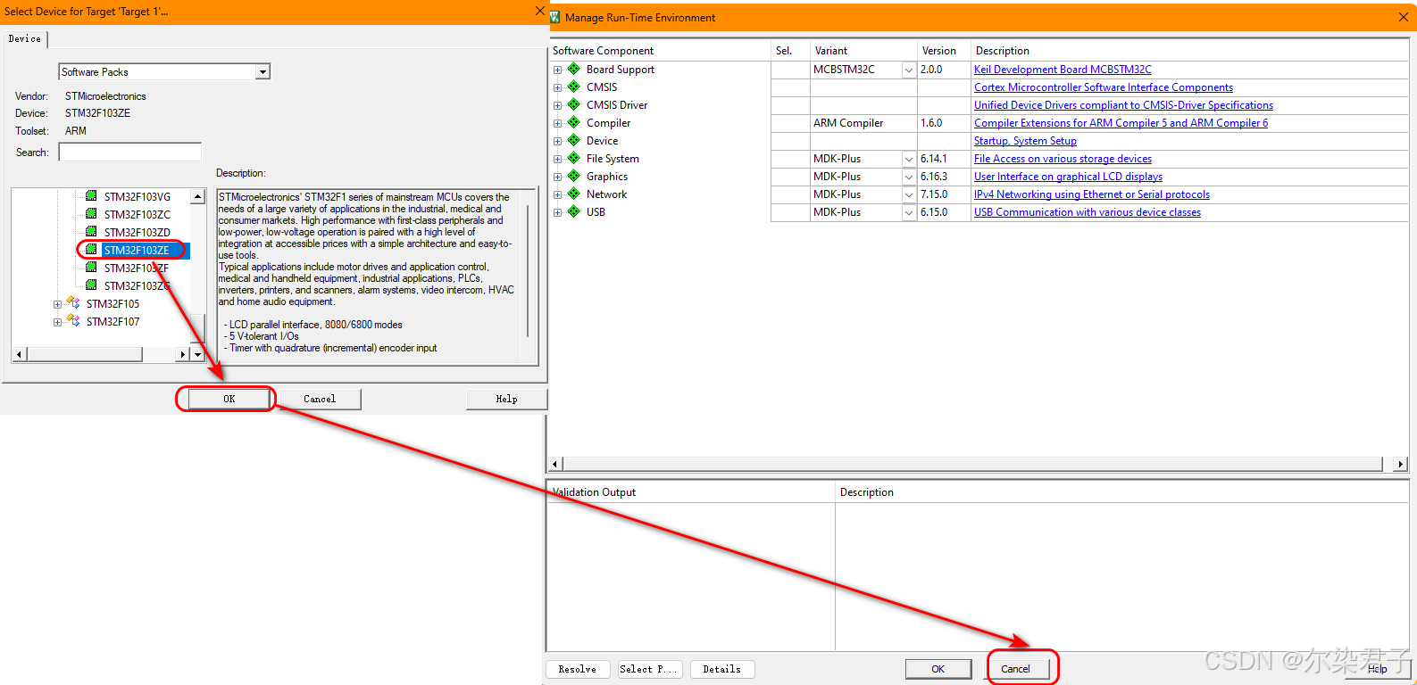Click the STM32F105 family icon

pos(73,303)
